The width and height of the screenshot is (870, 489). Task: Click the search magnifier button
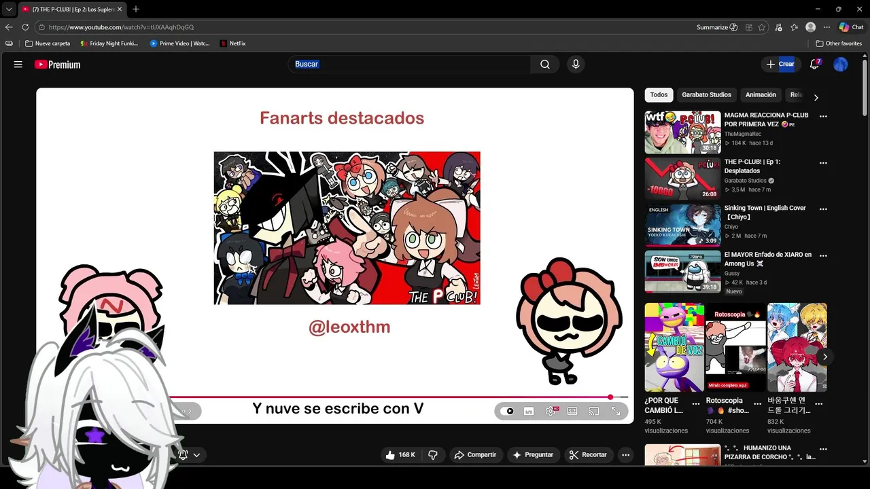(545, 65)
